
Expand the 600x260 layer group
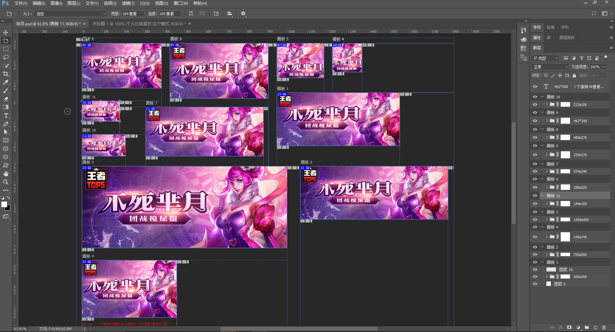547,277
